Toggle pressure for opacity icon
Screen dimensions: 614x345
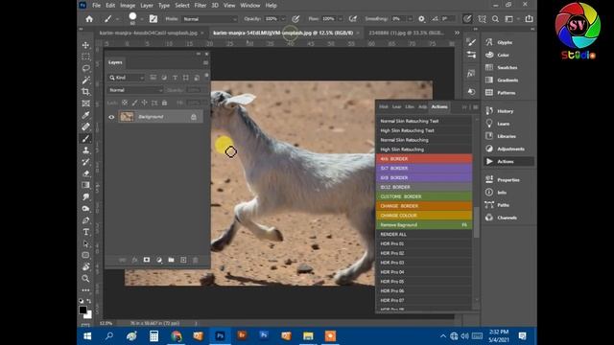click(295, 19)
